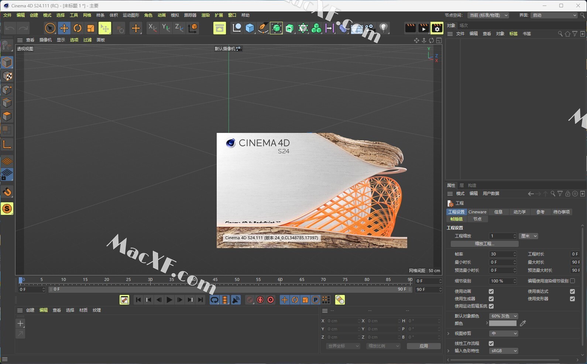Select the Rotate tool
587x364 pixels.
point(78,28)
